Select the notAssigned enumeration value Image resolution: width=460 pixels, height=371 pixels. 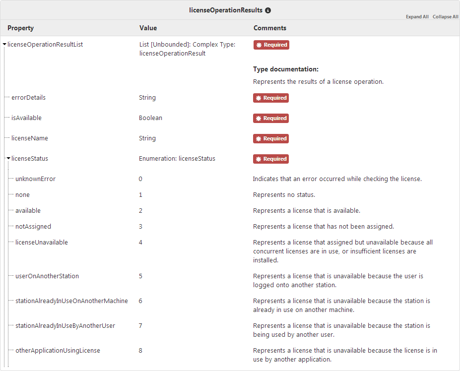[x=33, y=227]
